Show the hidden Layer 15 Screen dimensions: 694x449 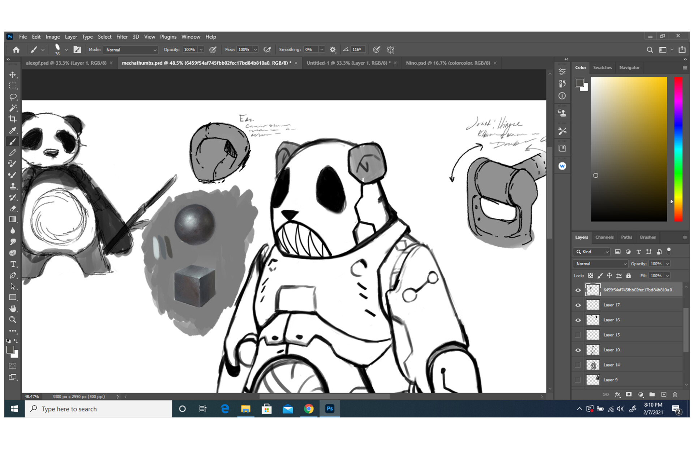(x=578, y=335)
